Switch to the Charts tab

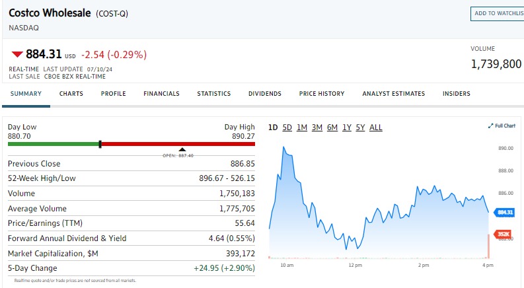(x=71, y=94)
